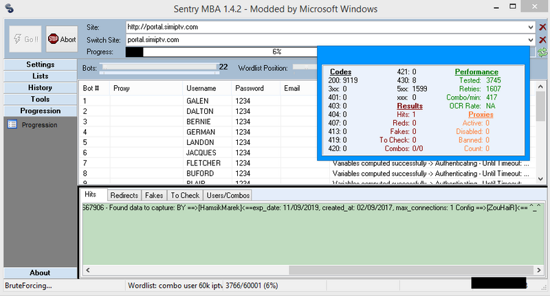Screen dimensions: 550x296
Task: Click the HamsikMarek hit entry line
Action: click(313, 207)
